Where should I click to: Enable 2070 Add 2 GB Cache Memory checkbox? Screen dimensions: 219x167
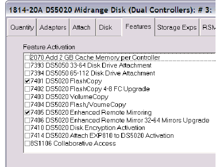27,58
